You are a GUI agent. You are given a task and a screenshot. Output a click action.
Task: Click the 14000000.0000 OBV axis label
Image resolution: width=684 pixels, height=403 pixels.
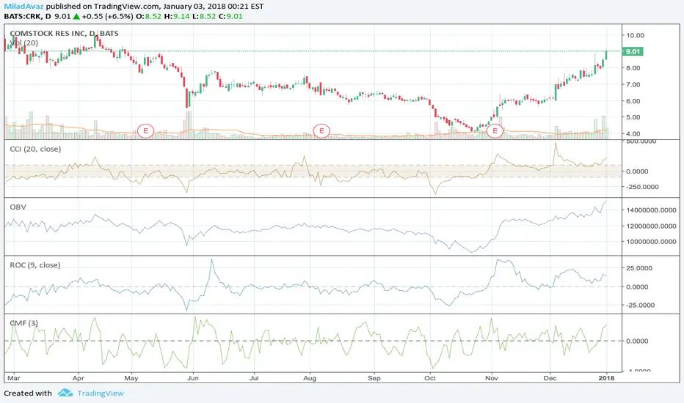click(651, 210)
